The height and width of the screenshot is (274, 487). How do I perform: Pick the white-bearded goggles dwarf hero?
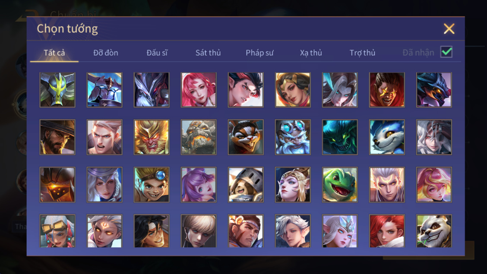pyautogui.click(x=293, y=137)
